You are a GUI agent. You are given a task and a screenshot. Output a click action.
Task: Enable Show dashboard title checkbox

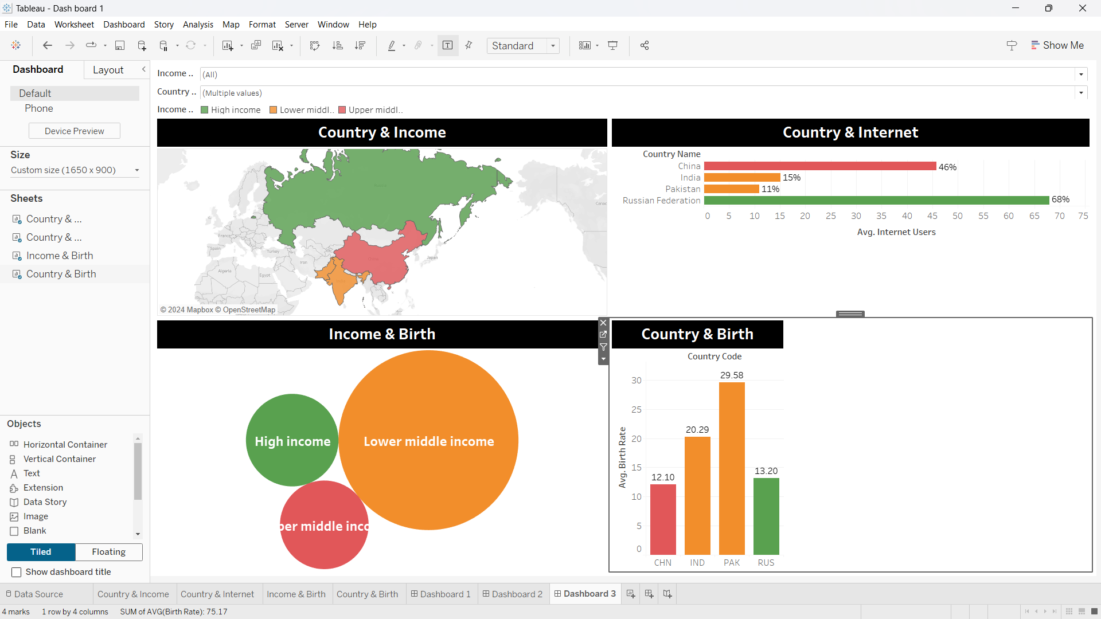tap(17, 572)
